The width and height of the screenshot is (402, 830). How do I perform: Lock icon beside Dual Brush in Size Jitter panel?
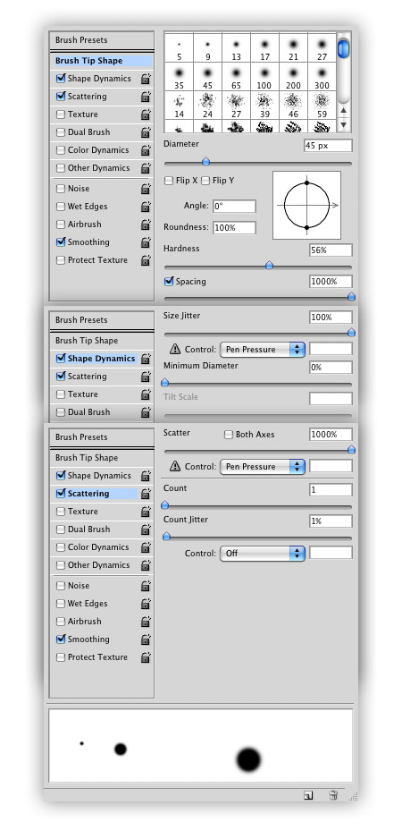click(146, 412)
